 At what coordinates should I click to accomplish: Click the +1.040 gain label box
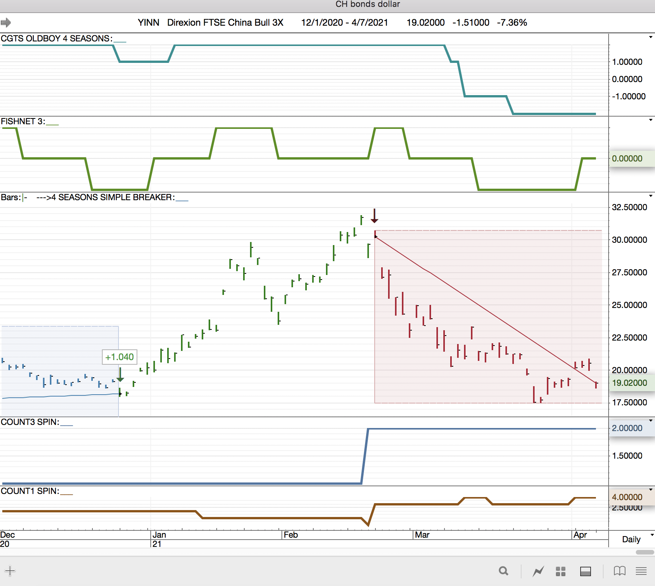pos(119,357)
